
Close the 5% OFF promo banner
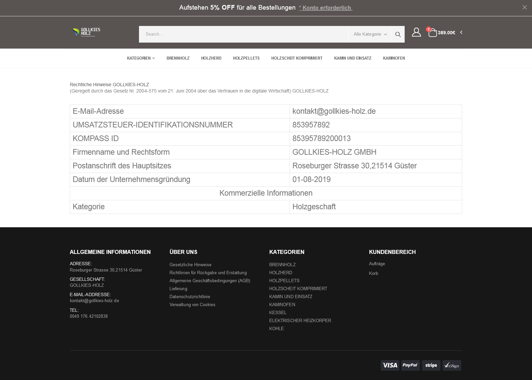pos(525,7)
